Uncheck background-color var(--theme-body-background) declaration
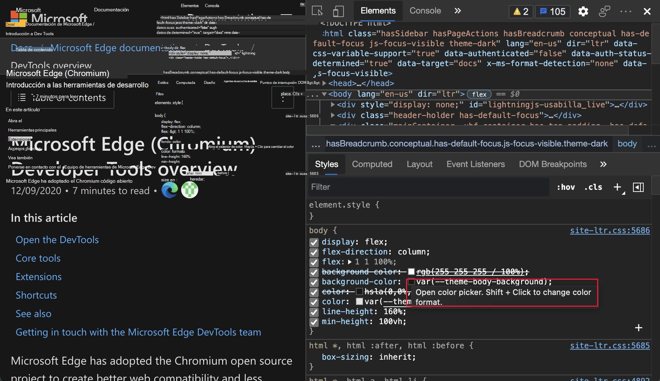Viewport: 660px width, 381px height. [x=314, y=282]
